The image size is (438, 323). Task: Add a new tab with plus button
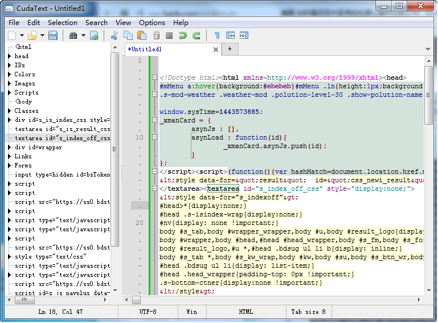[230, 49]
